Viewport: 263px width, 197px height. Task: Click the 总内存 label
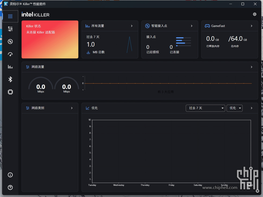click(x=235, y=46)
